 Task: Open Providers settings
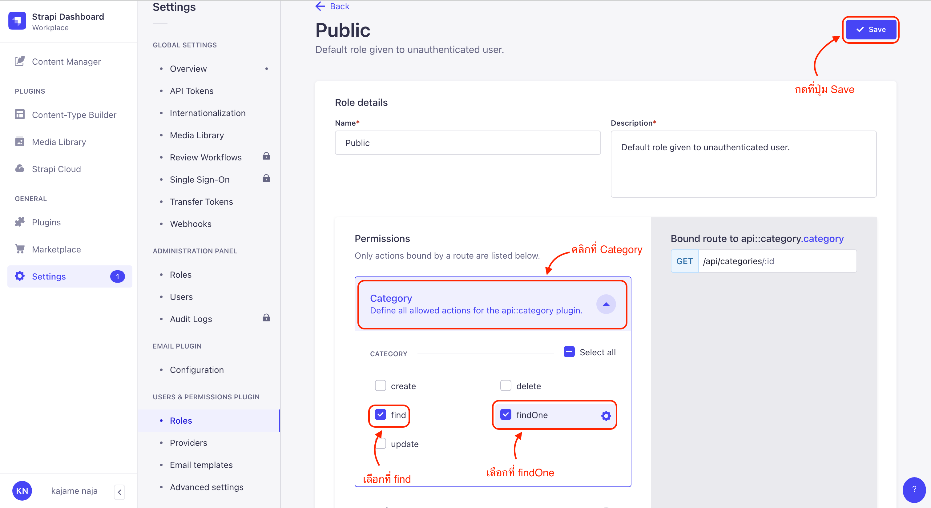[x=188, y=443]
